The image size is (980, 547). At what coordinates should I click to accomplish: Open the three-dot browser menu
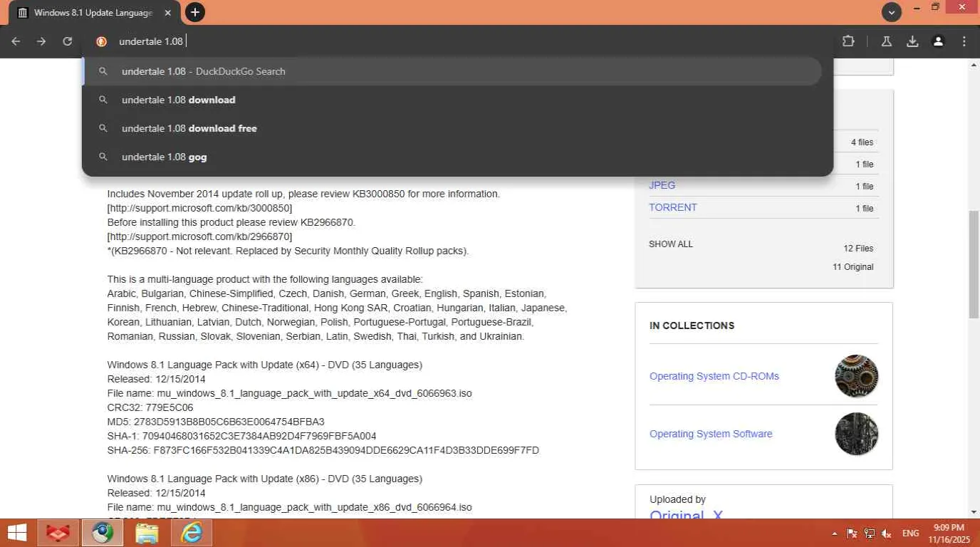(x=964, y=41)
